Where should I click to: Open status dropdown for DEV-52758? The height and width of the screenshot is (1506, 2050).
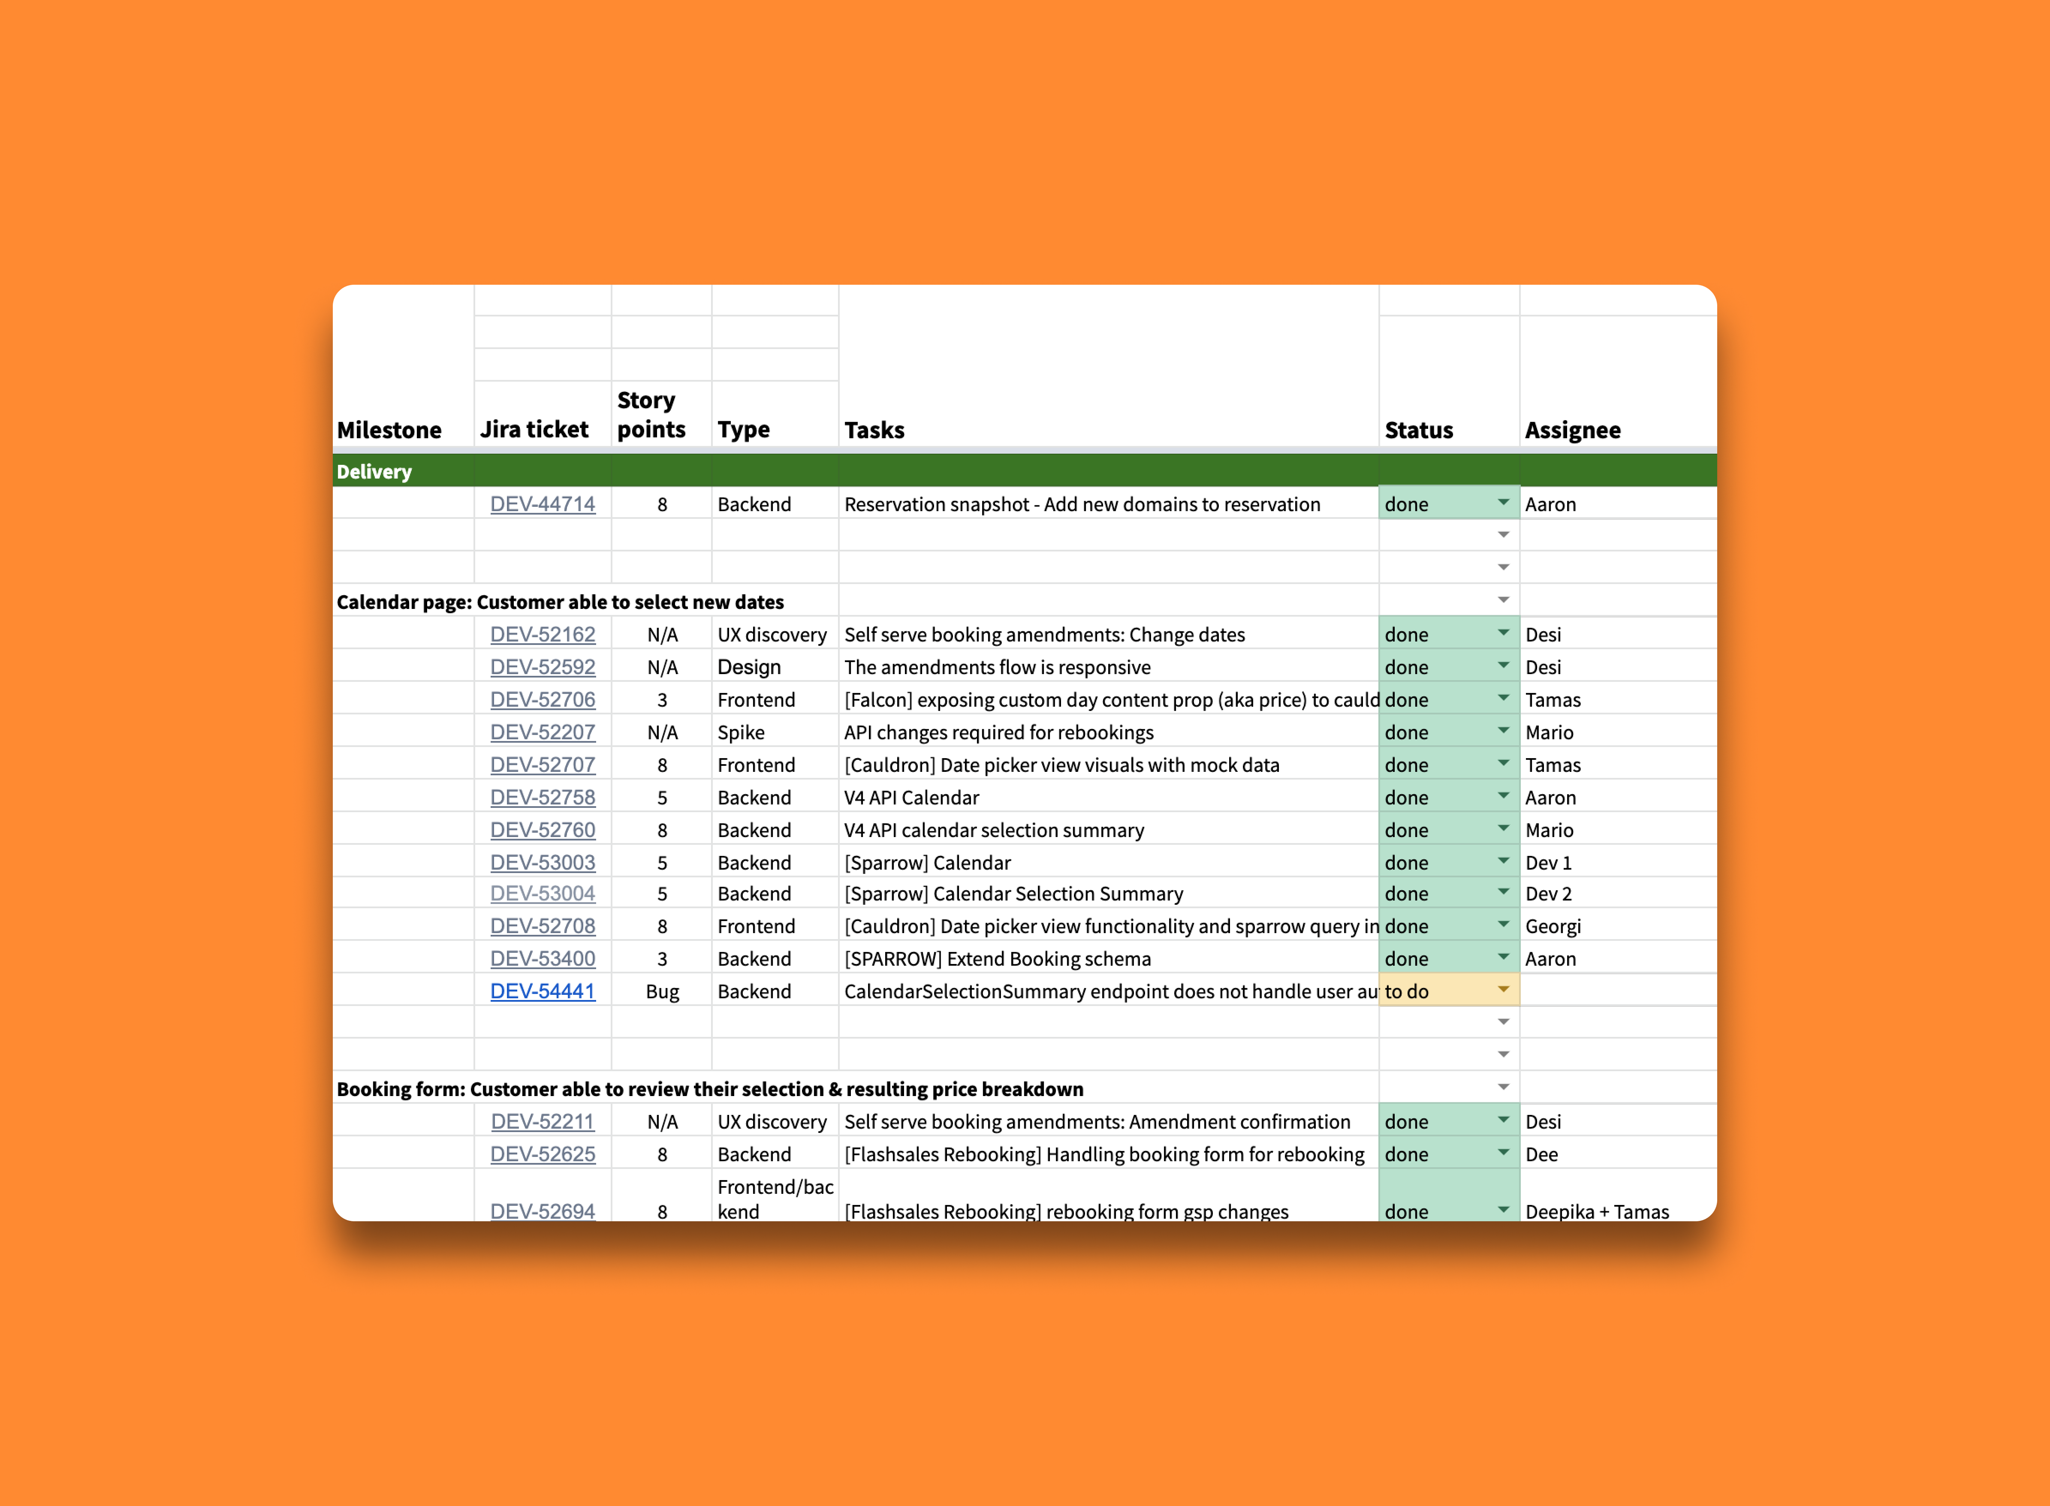pyautogui.click(x=1503, y=796)
